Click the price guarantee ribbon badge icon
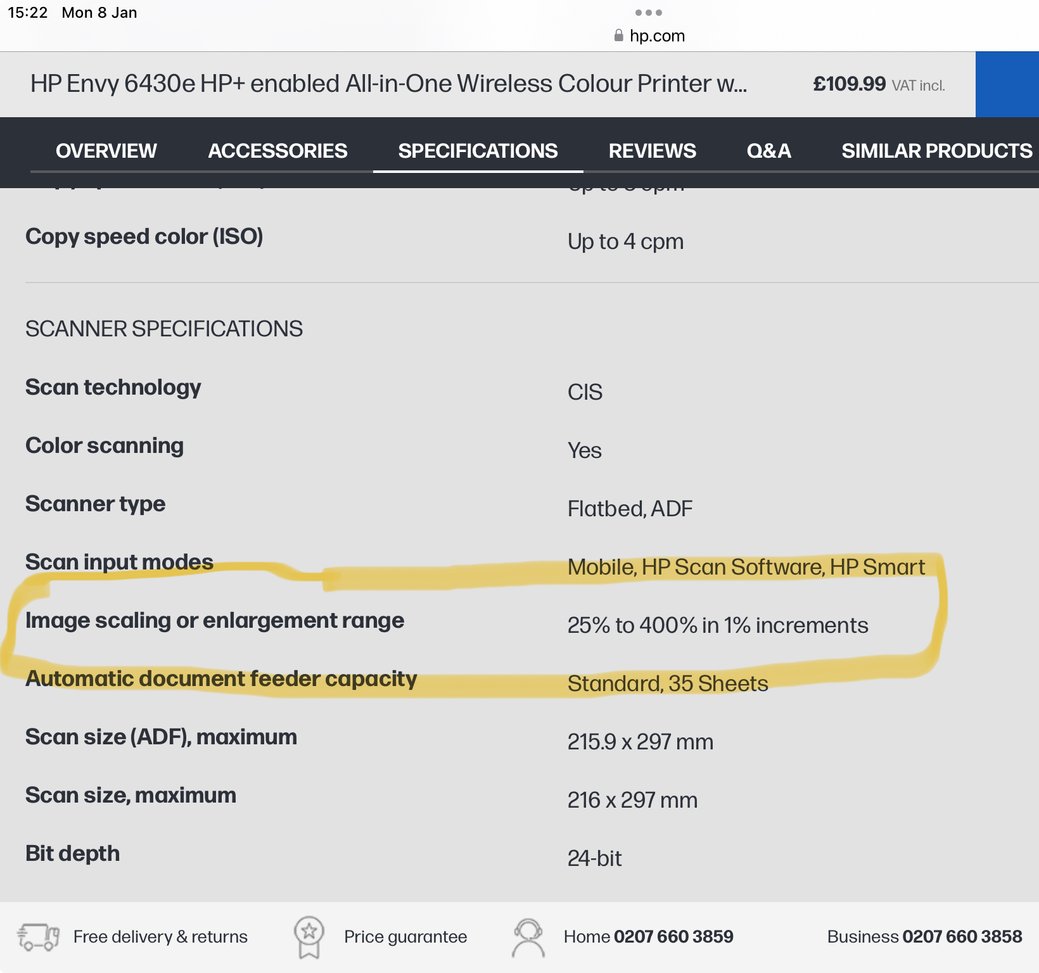1039x973 pixels. [x=310, y=936]
